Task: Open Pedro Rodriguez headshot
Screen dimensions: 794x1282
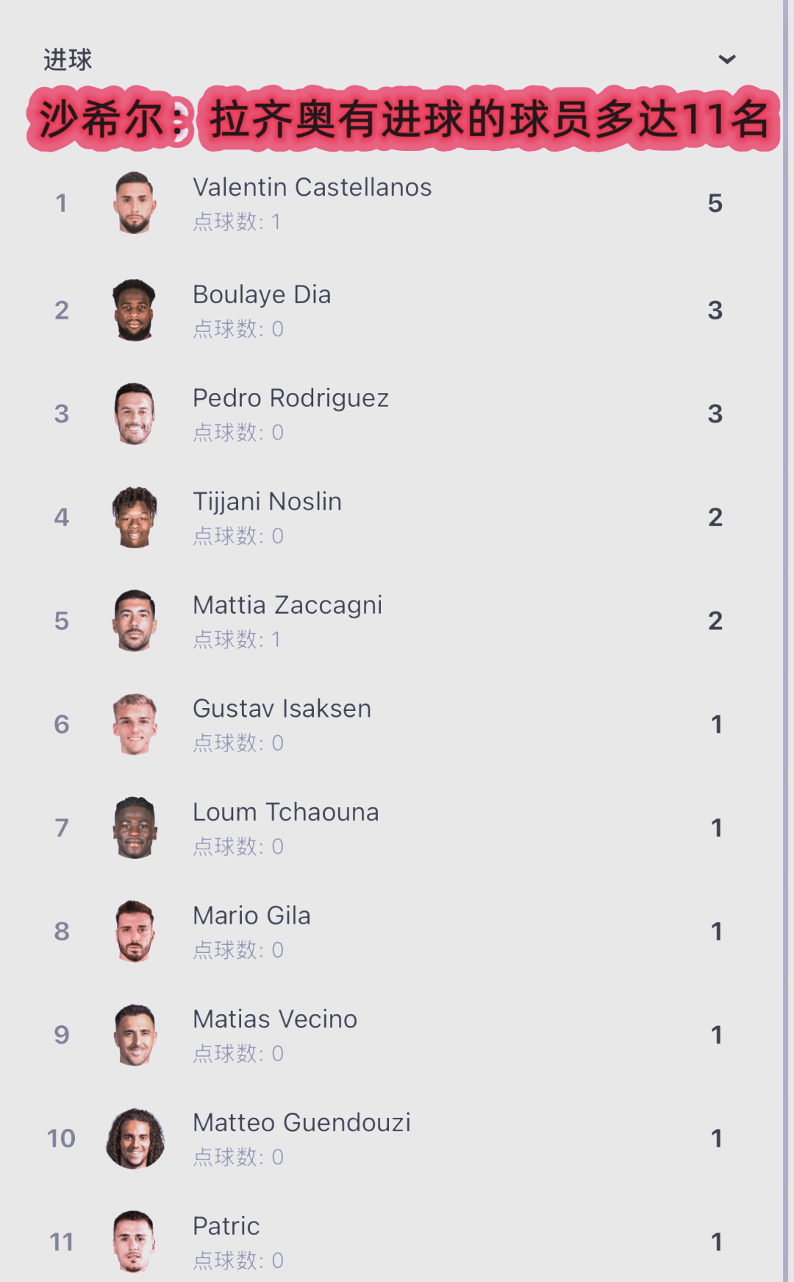Action: [135, 414]
